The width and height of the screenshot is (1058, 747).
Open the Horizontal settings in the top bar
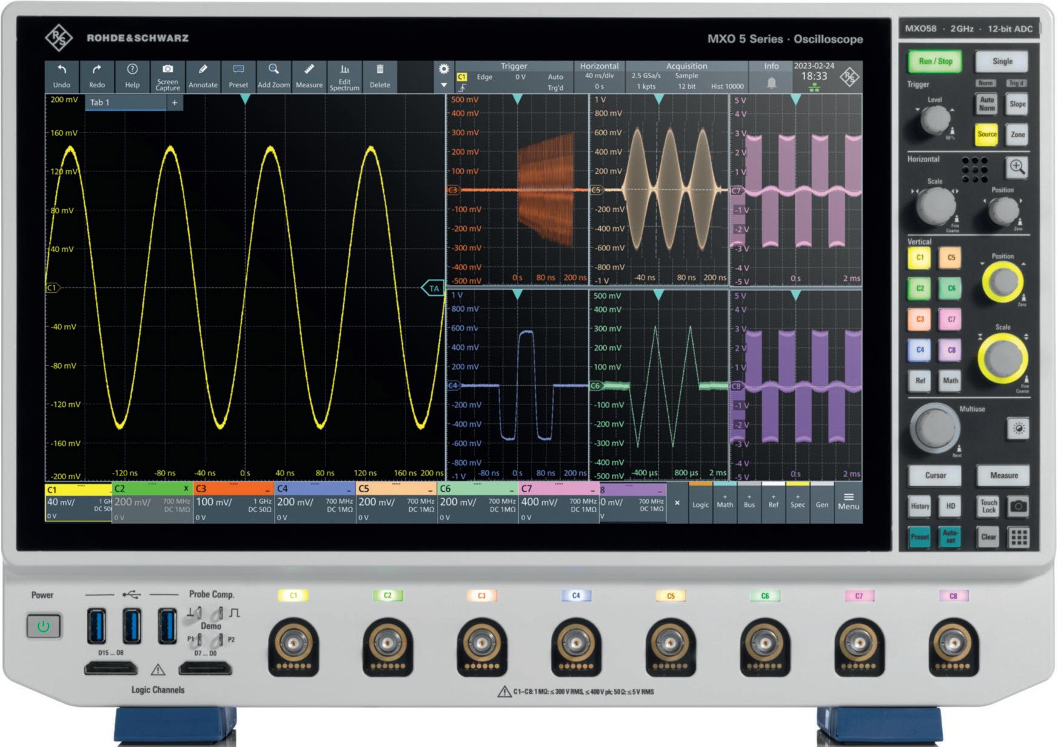[x=599, y=77]
